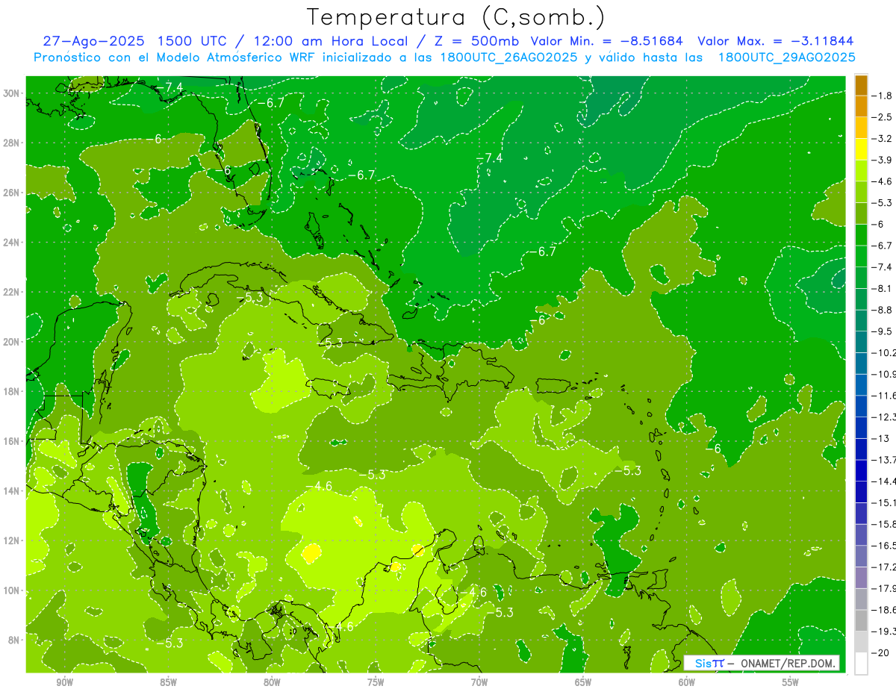Click the 70W longitude axis label
The image size is (896, 692).
click(479, 683)
